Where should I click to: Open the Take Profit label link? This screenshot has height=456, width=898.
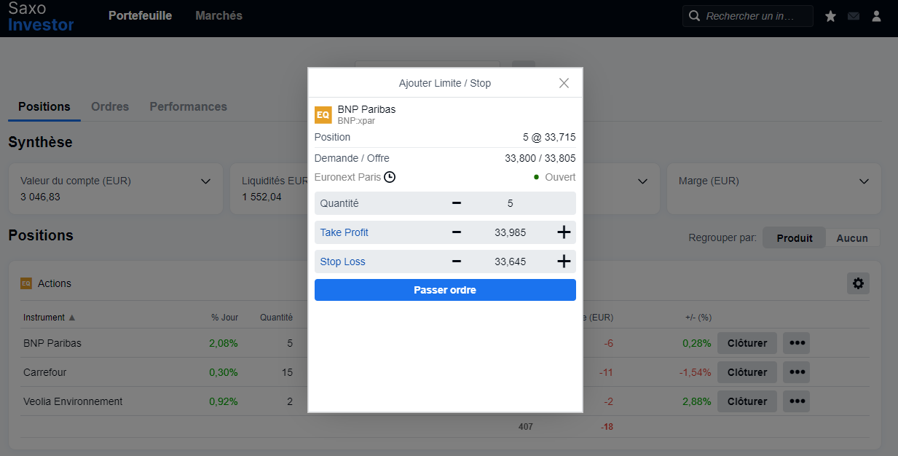click(x=344, y=232)
